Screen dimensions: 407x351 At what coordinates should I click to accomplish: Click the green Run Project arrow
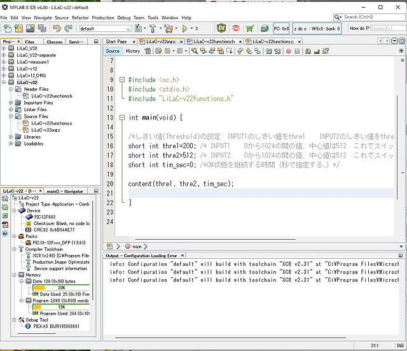tap(185, 29)
